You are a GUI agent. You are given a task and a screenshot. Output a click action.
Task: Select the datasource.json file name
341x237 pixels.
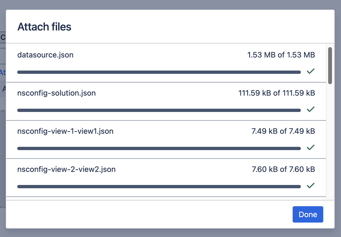(45, 55)
